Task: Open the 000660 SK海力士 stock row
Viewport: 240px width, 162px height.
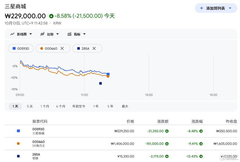Action: tap(121, 144)
